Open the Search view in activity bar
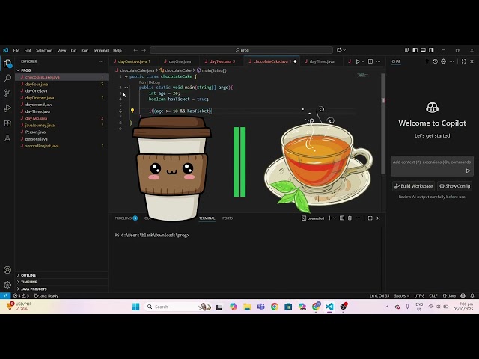479x359 pixels. tap(7, 78)
